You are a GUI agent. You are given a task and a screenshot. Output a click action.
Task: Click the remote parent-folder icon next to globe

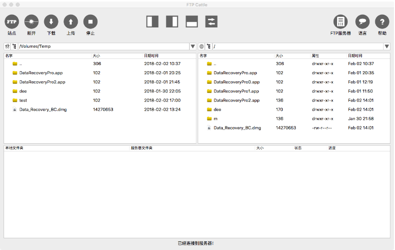(208, 46)
